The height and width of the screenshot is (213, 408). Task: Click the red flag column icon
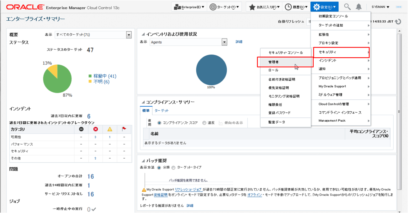(124, 129)
